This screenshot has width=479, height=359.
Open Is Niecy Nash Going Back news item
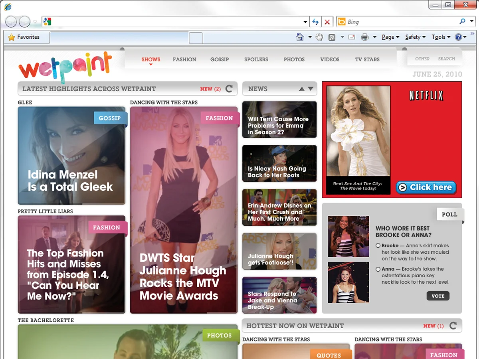[279, 164]
